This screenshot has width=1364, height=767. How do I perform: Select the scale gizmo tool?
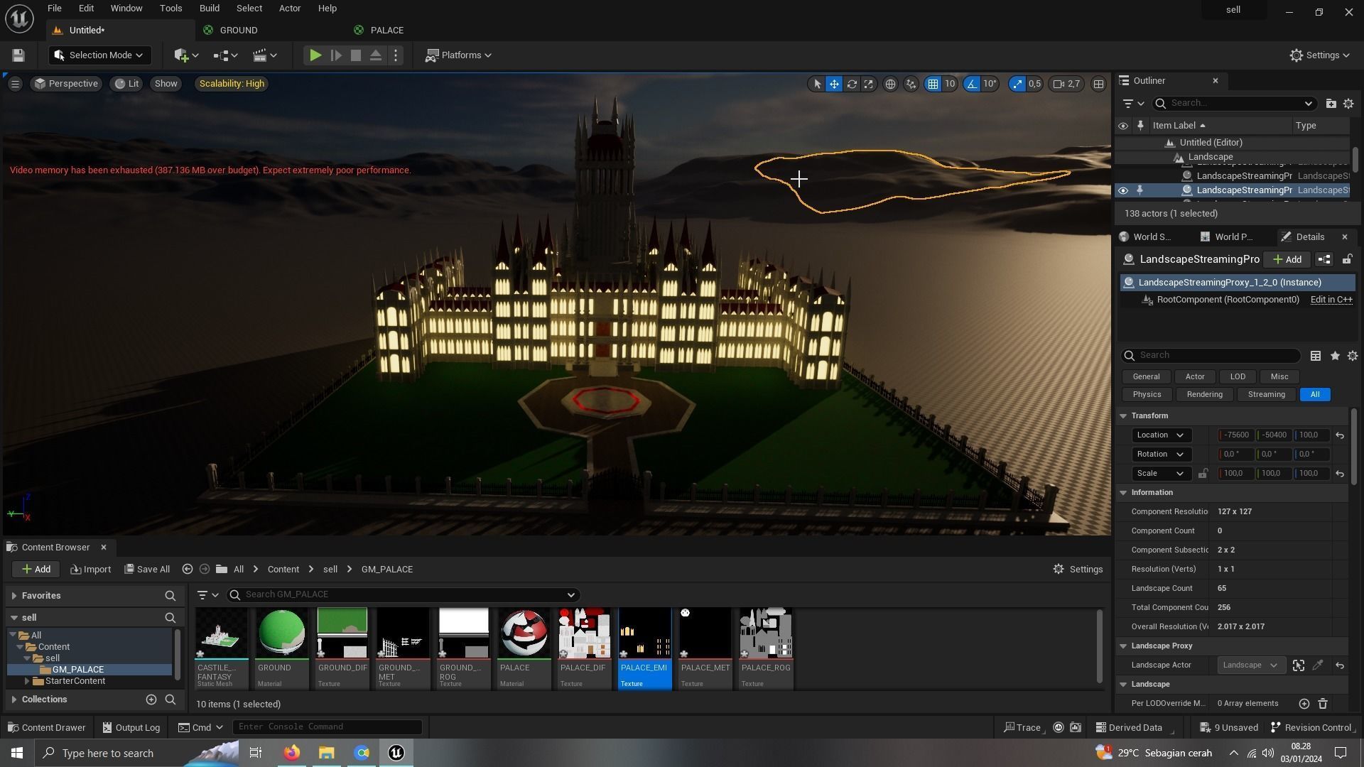tap(868, 84)
